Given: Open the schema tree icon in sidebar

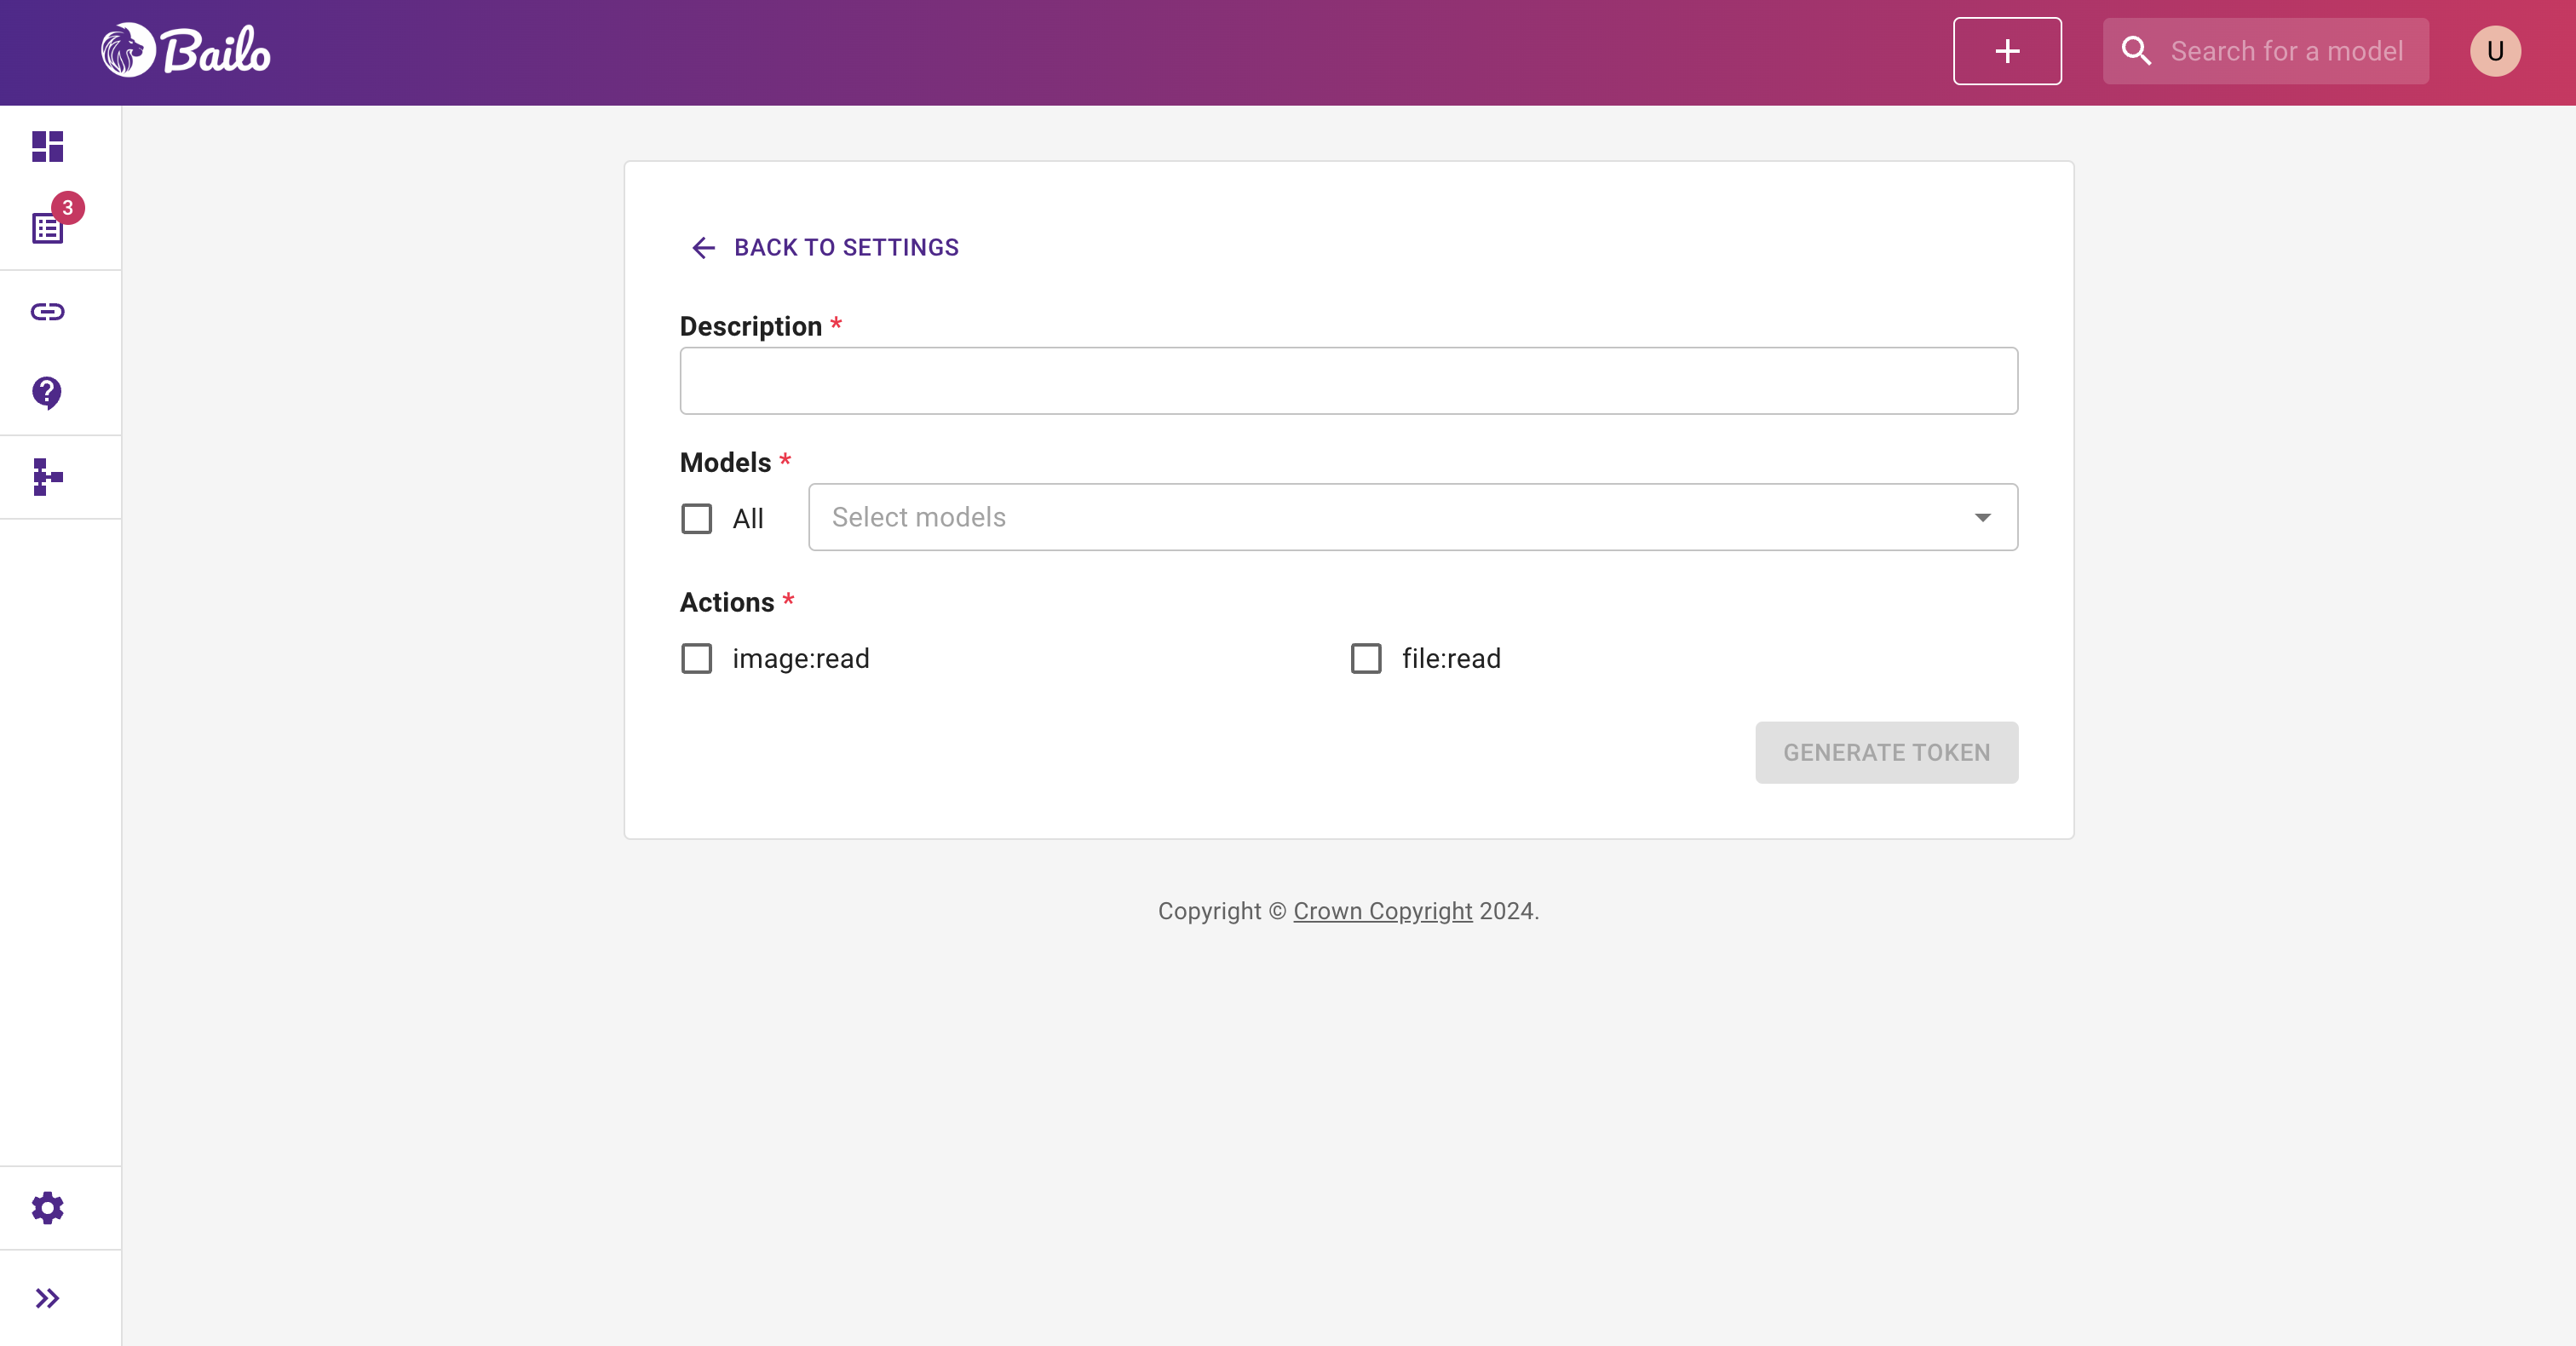Looking at the screenshot, I should 47,477.
